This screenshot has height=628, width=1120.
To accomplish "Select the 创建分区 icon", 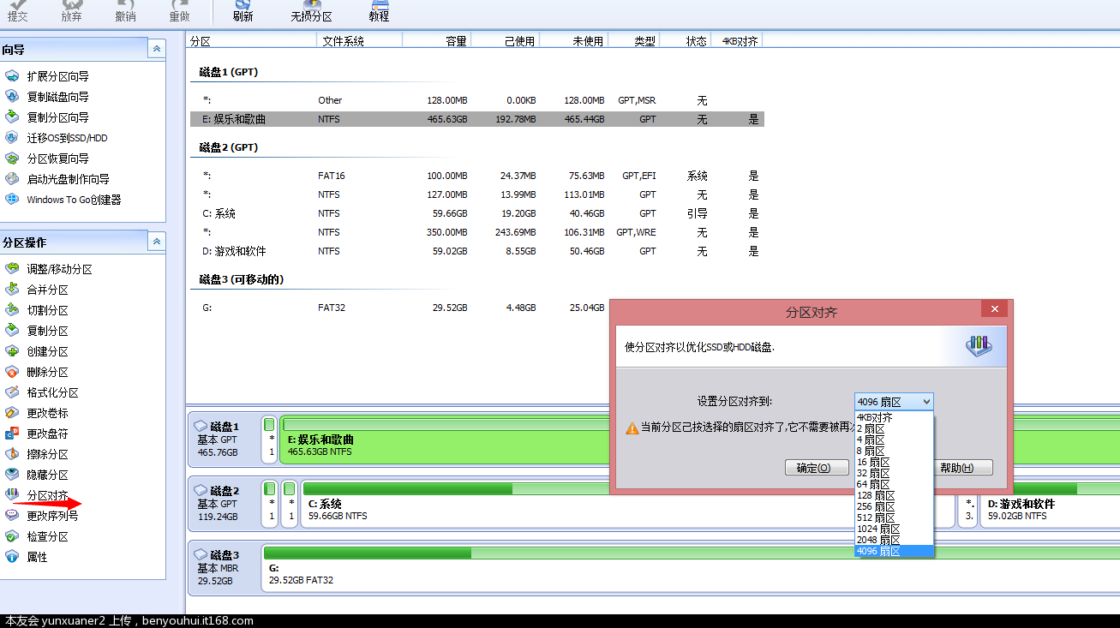I will (x=12, y=351).
